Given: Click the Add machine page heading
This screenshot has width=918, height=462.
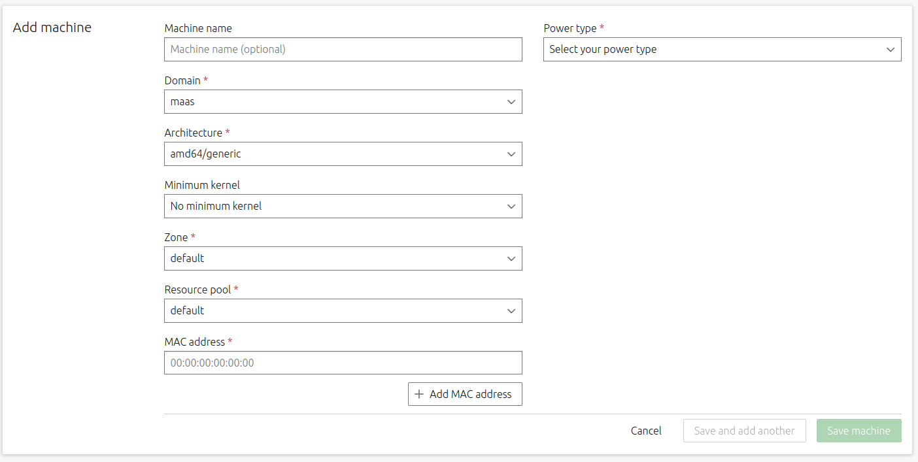Looking at the screenshot, I should [x=52, y=27].
